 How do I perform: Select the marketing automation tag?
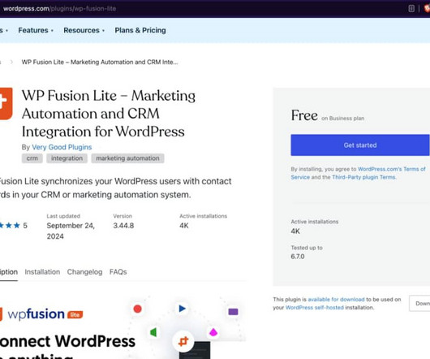(x=127, y=158)
